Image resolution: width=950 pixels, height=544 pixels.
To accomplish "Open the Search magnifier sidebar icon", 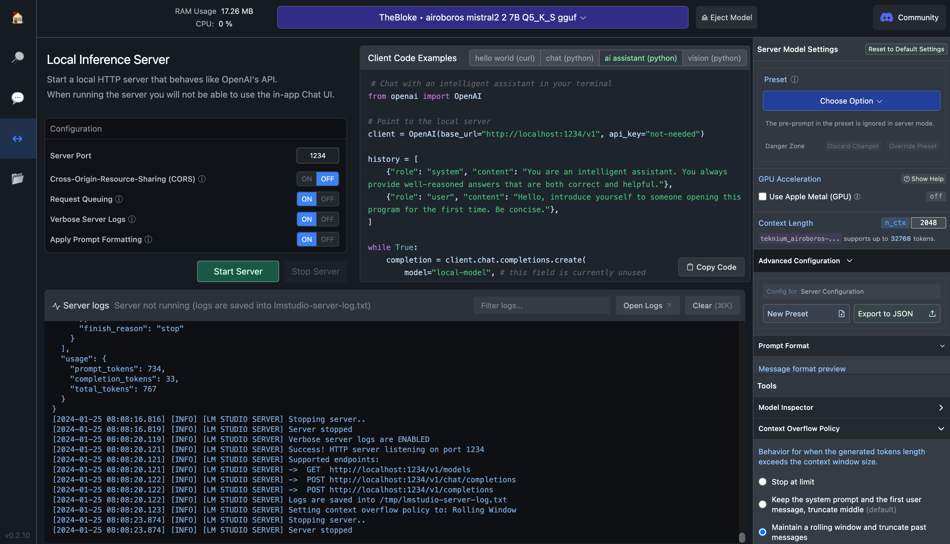I will pyautogui.click(x=18, y=58).
